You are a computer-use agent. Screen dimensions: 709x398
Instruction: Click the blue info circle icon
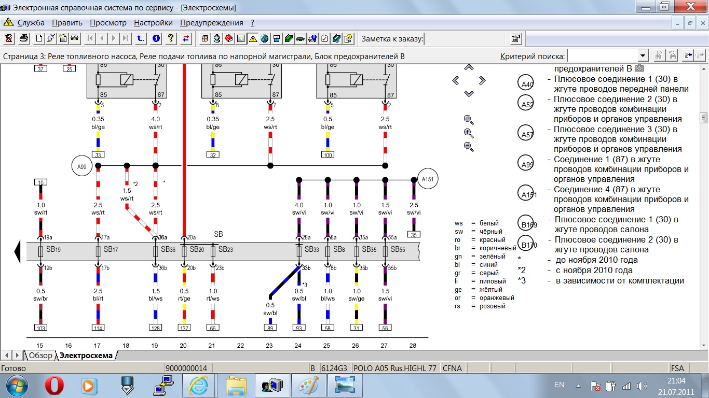(x=156, y=38)
